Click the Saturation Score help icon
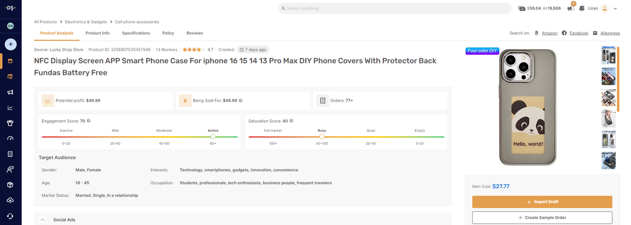Image resolution: width=631 pixels, height=225 pixels. click(x=291, y=121)
